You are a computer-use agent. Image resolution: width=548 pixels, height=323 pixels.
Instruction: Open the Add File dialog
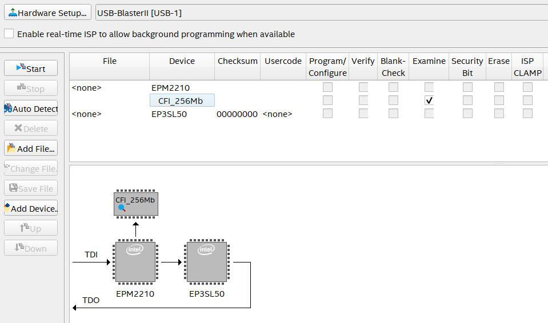click(31, 148)
